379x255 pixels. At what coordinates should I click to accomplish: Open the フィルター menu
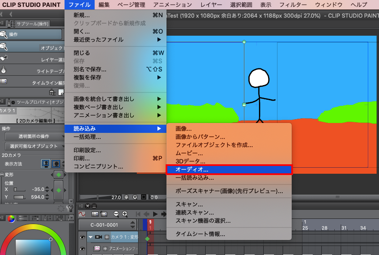293,5
